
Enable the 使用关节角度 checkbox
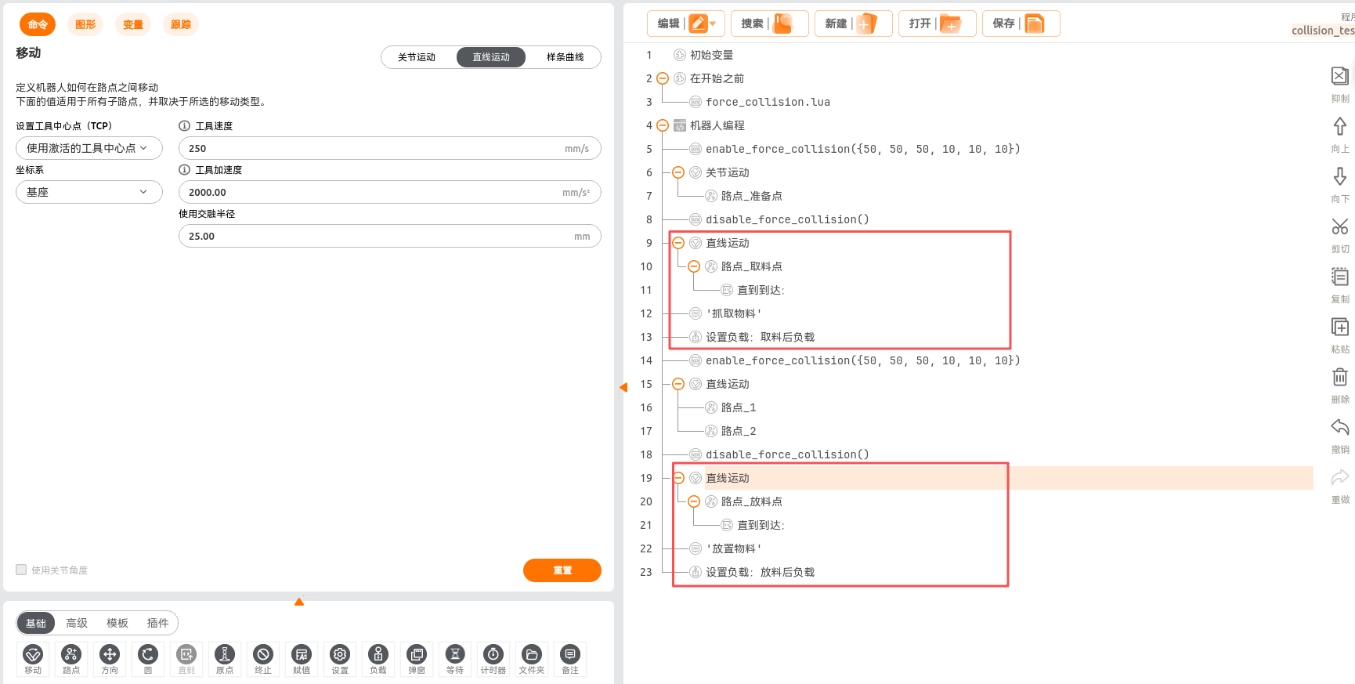[x=21, y=570]
